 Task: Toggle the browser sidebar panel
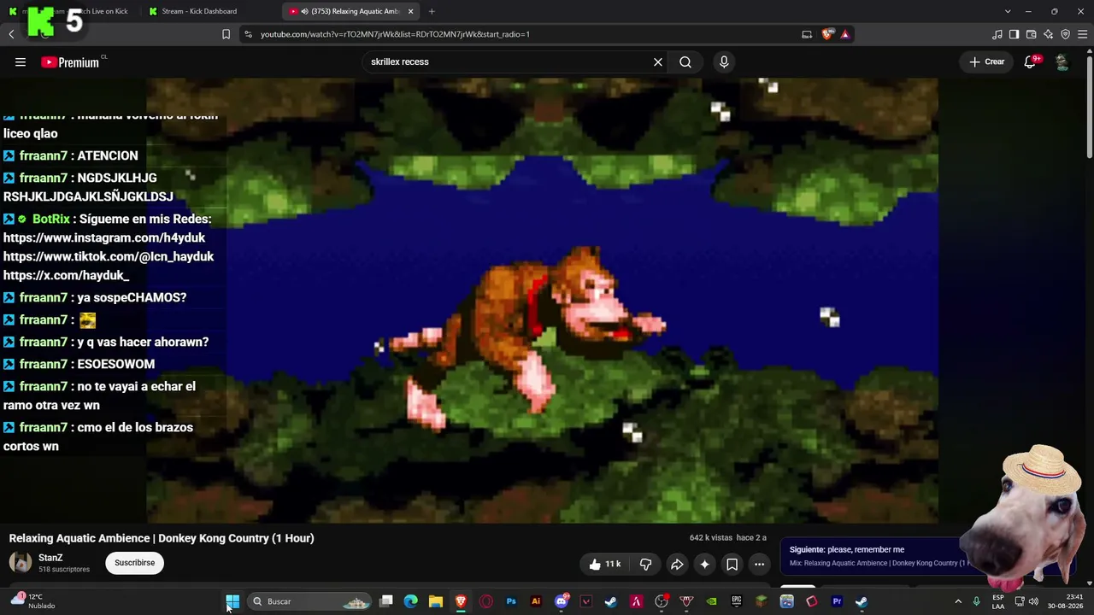(1015, 34)
